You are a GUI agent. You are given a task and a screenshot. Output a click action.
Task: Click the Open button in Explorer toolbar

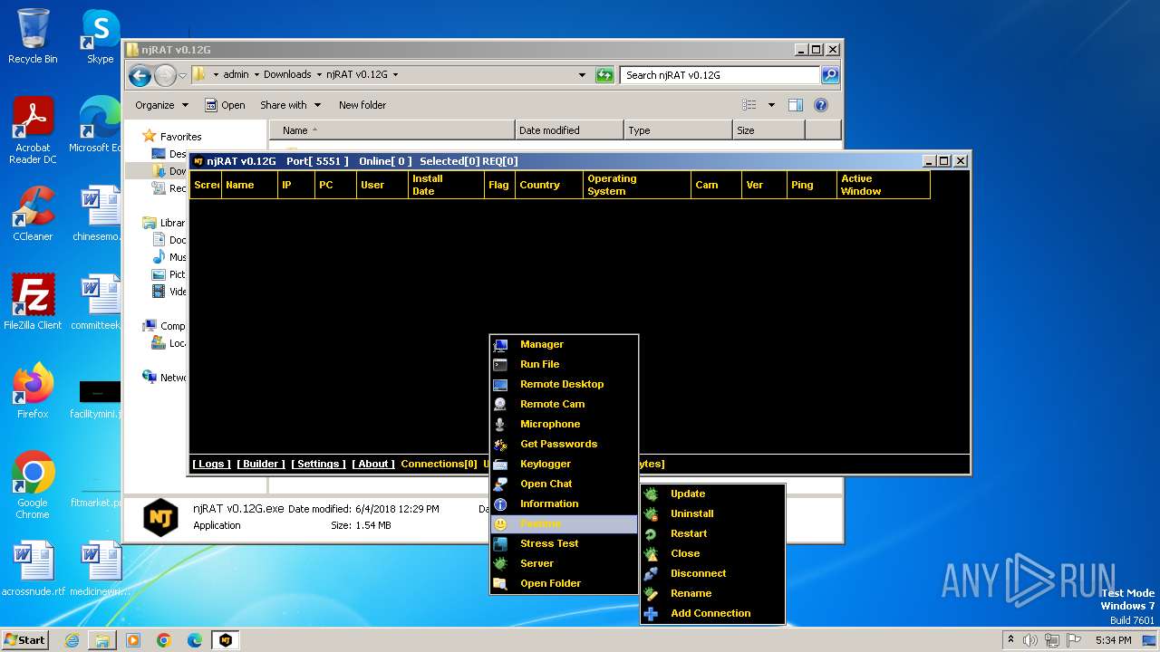point(225,105)
